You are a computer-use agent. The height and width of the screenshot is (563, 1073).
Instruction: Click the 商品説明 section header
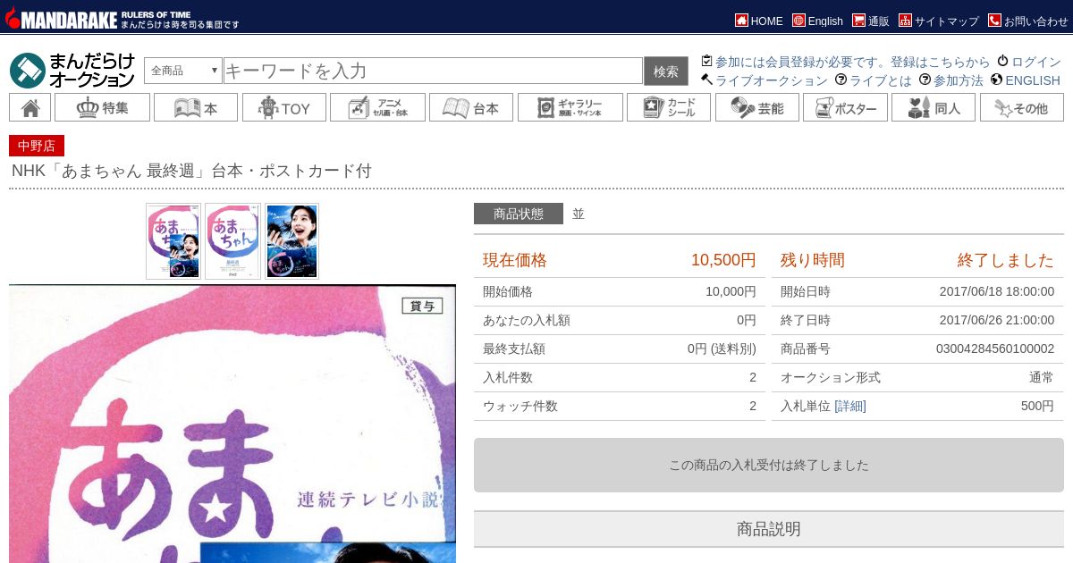tap(769, 529)
